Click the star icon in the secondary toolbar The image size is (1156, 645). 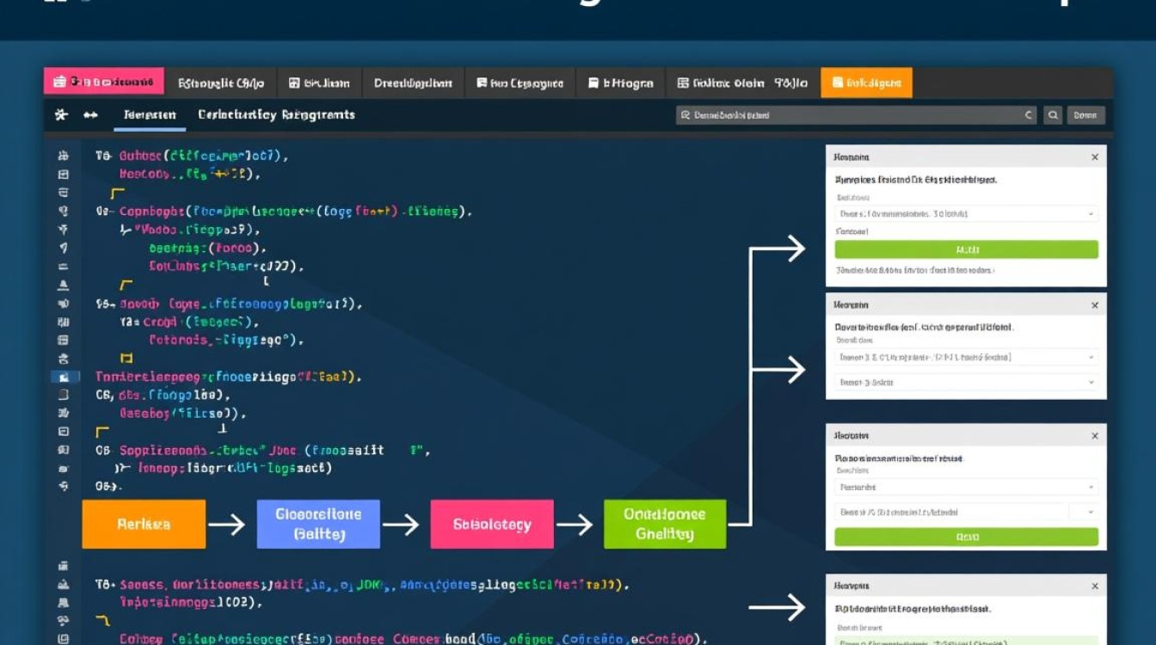coord(61,114)
